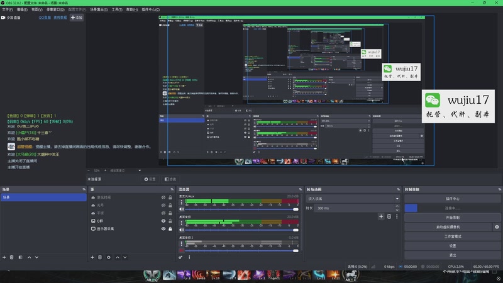Image resolution: width=503 pixels, height=283 pixels.
Task: Move source down arrow in 源 panel
Action: (124, 257)
